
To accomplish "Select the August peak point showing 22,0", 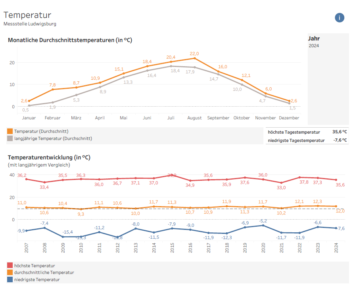I will click(x=194, y=58).
